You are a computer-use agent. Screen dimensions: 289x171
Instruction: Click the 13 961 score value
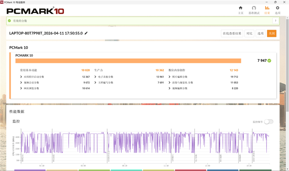(160, 77)
